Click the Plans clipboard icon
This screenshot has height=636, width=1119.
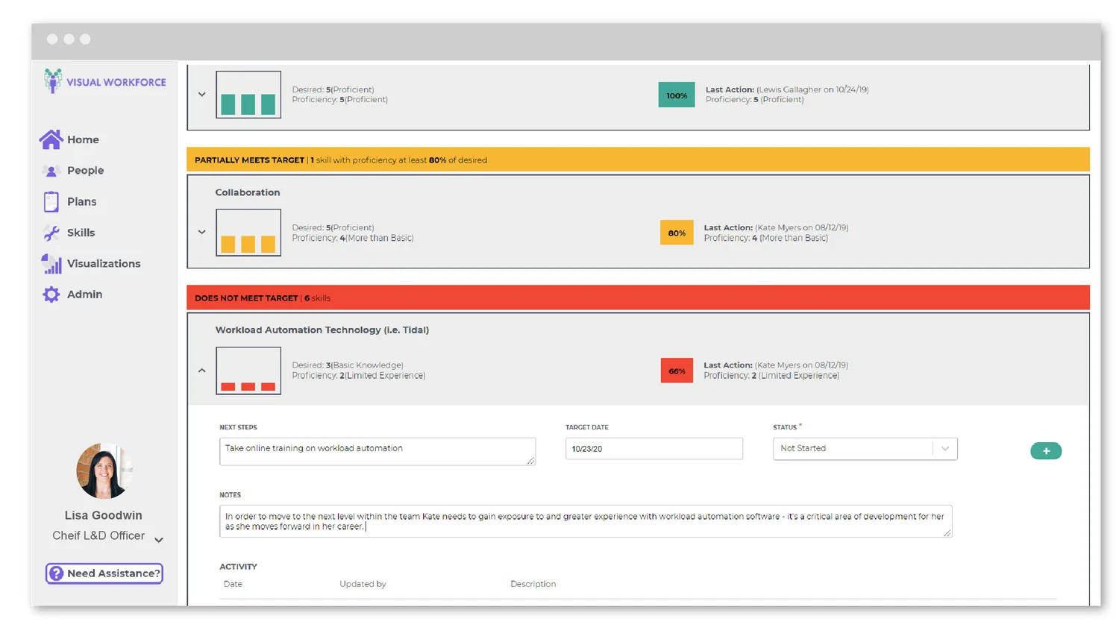(x=50, y=201)
